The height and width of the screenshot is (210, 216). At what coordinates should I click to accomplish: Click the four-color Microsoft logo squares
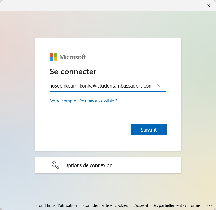[x=53, y=57]
